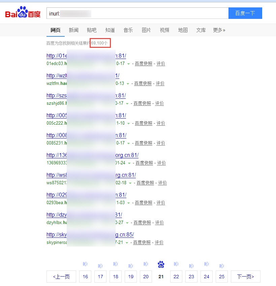Switch to the 新闻 tab

coord(73,30)
